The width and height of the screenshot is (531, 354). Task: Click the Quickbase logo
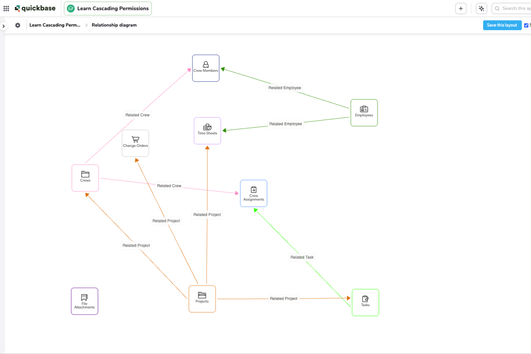(x=35, y=8)
